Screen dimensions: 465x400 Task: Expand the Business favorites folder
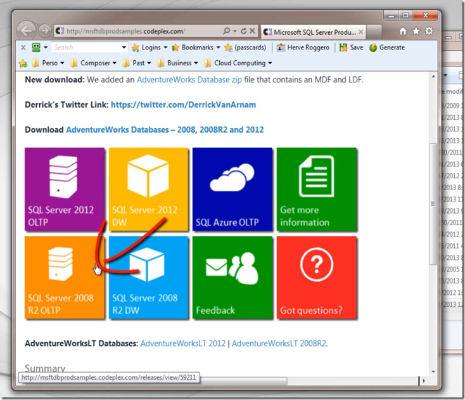[177, 63]
